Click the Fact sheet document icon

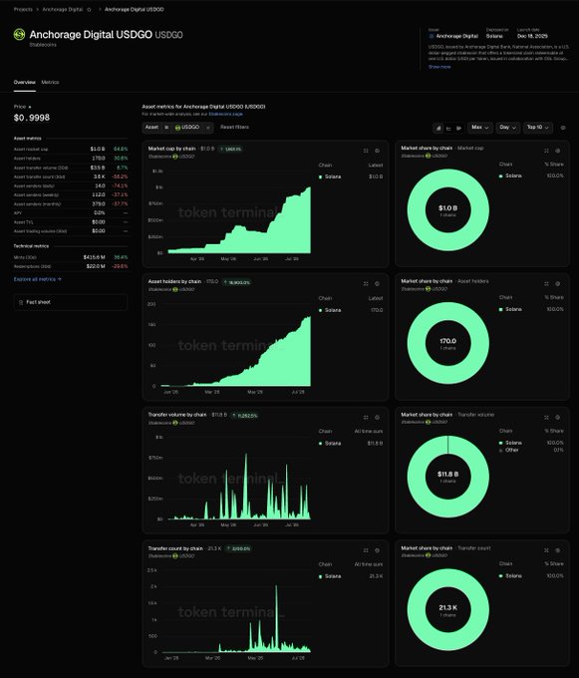coord(21,303)
